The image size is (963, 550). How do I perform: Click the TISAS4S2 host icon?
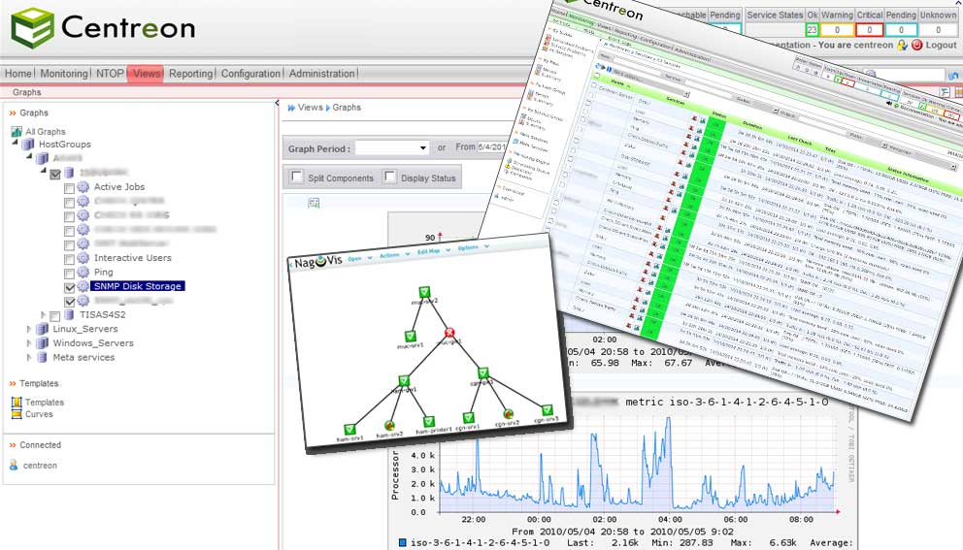click(69, 314)
